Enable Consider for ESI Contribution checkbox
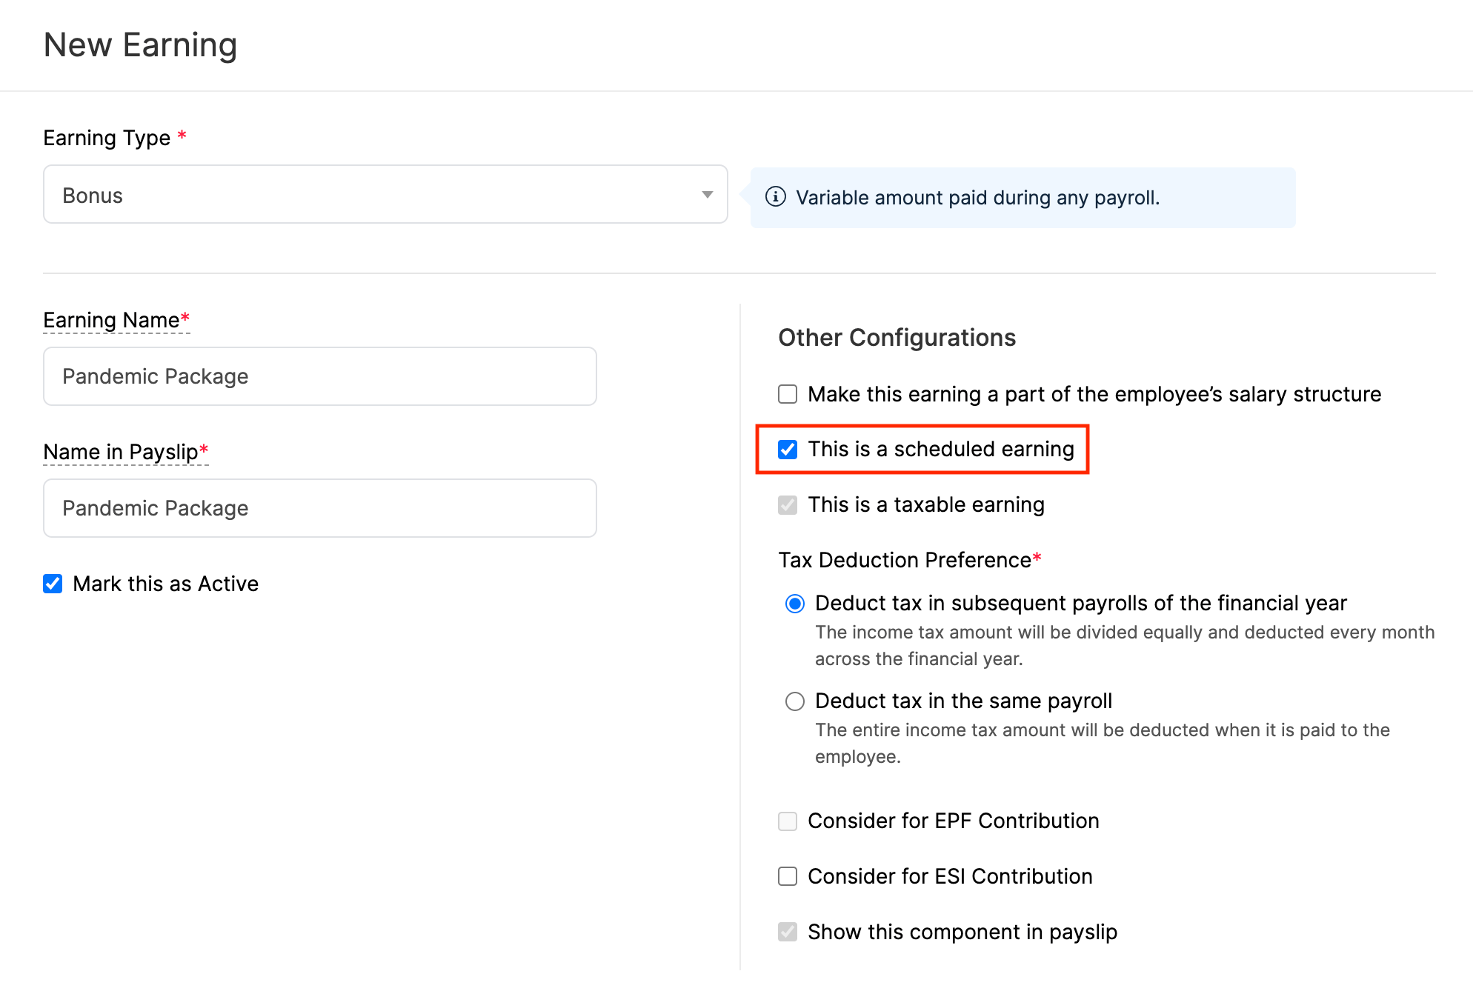This screenshot has width=1473, height=994. point(788,877)
